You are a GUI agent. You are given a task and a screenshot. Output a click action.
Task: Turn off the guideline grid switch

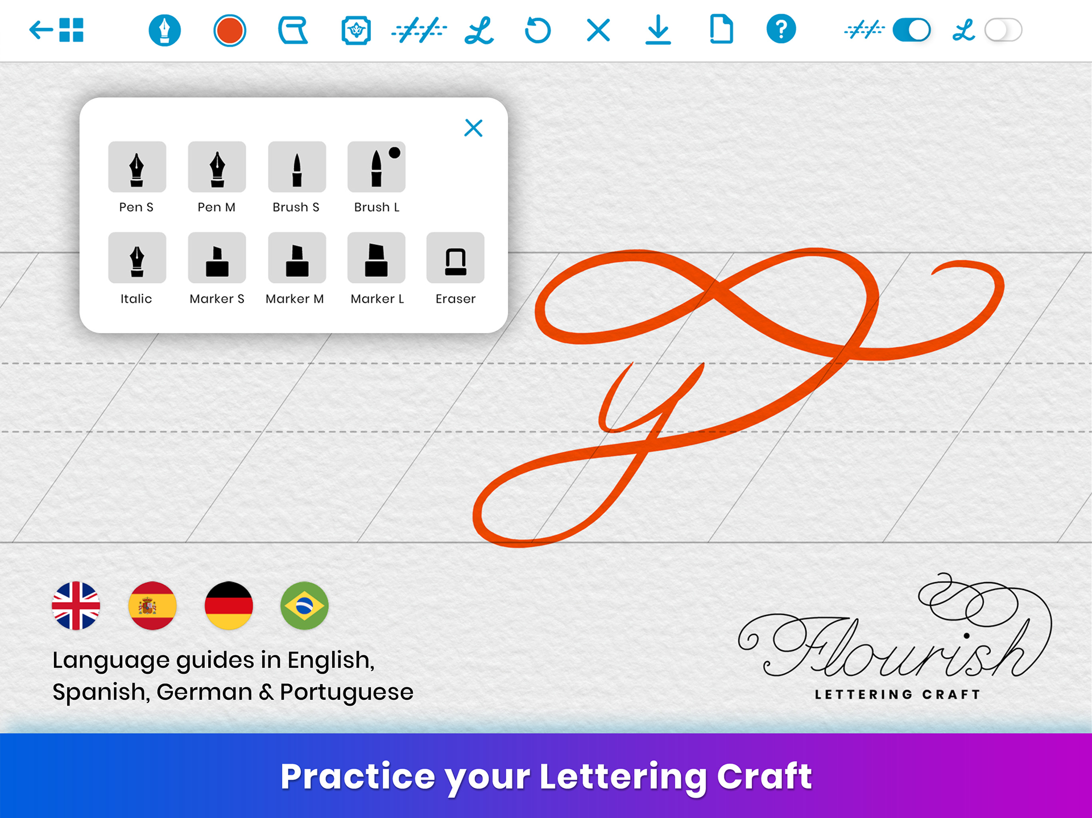point(911,30)
